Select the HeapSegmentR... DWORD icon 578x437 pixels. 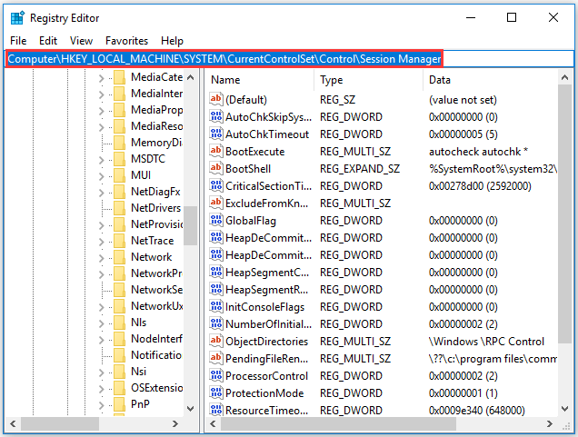click(216, 290)
